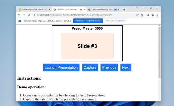174x106 pixels.
Task: Click the scrollbar up arrow
Action: tap(159, 26)
